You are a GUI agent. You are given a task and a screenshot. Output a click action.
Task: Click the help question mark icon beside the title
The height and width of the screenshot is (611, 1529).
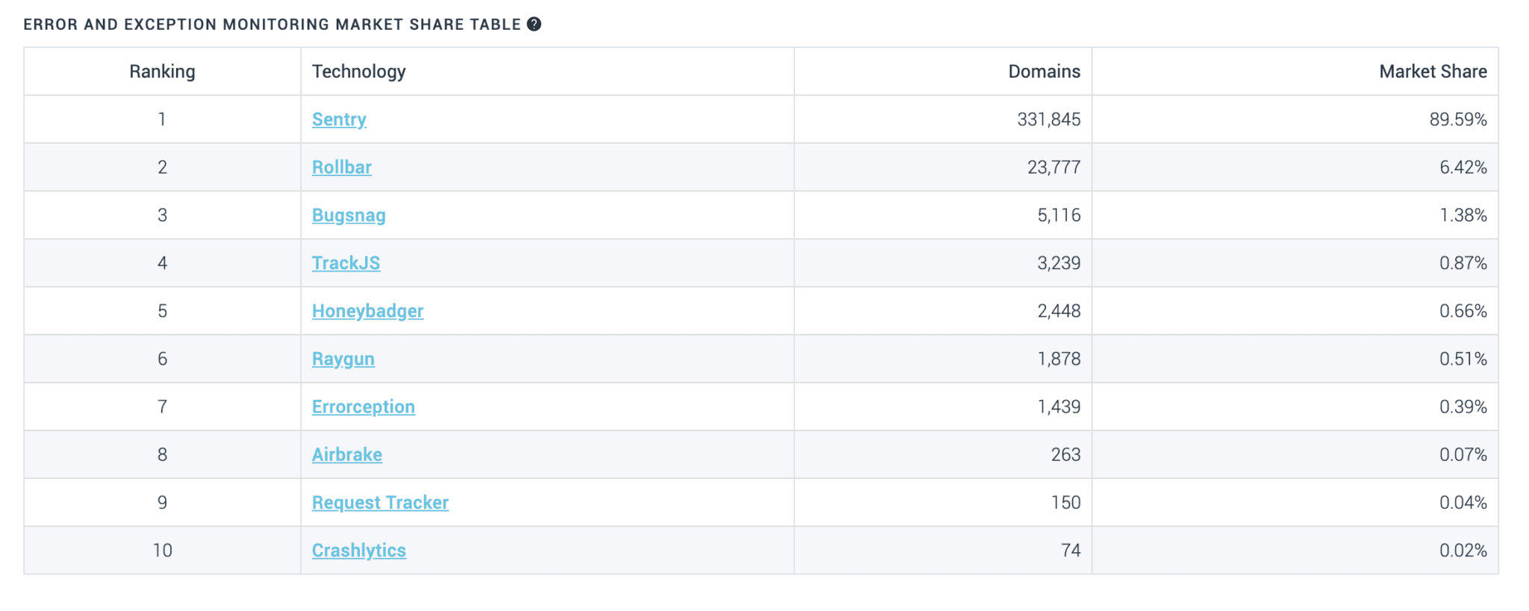point(534,24)
